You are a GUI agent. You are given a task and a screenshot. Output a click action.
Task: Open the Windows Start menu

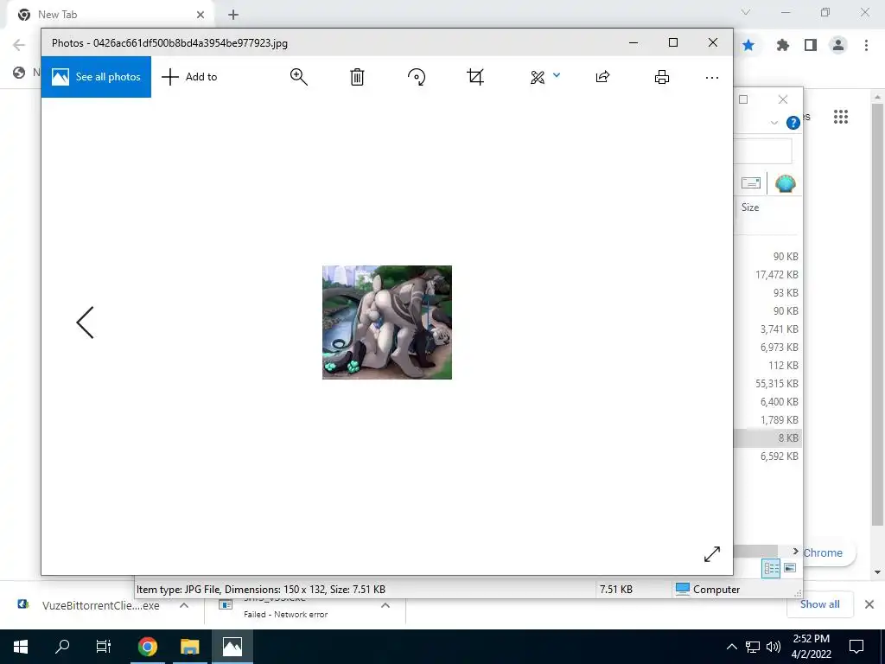[21, 647]
